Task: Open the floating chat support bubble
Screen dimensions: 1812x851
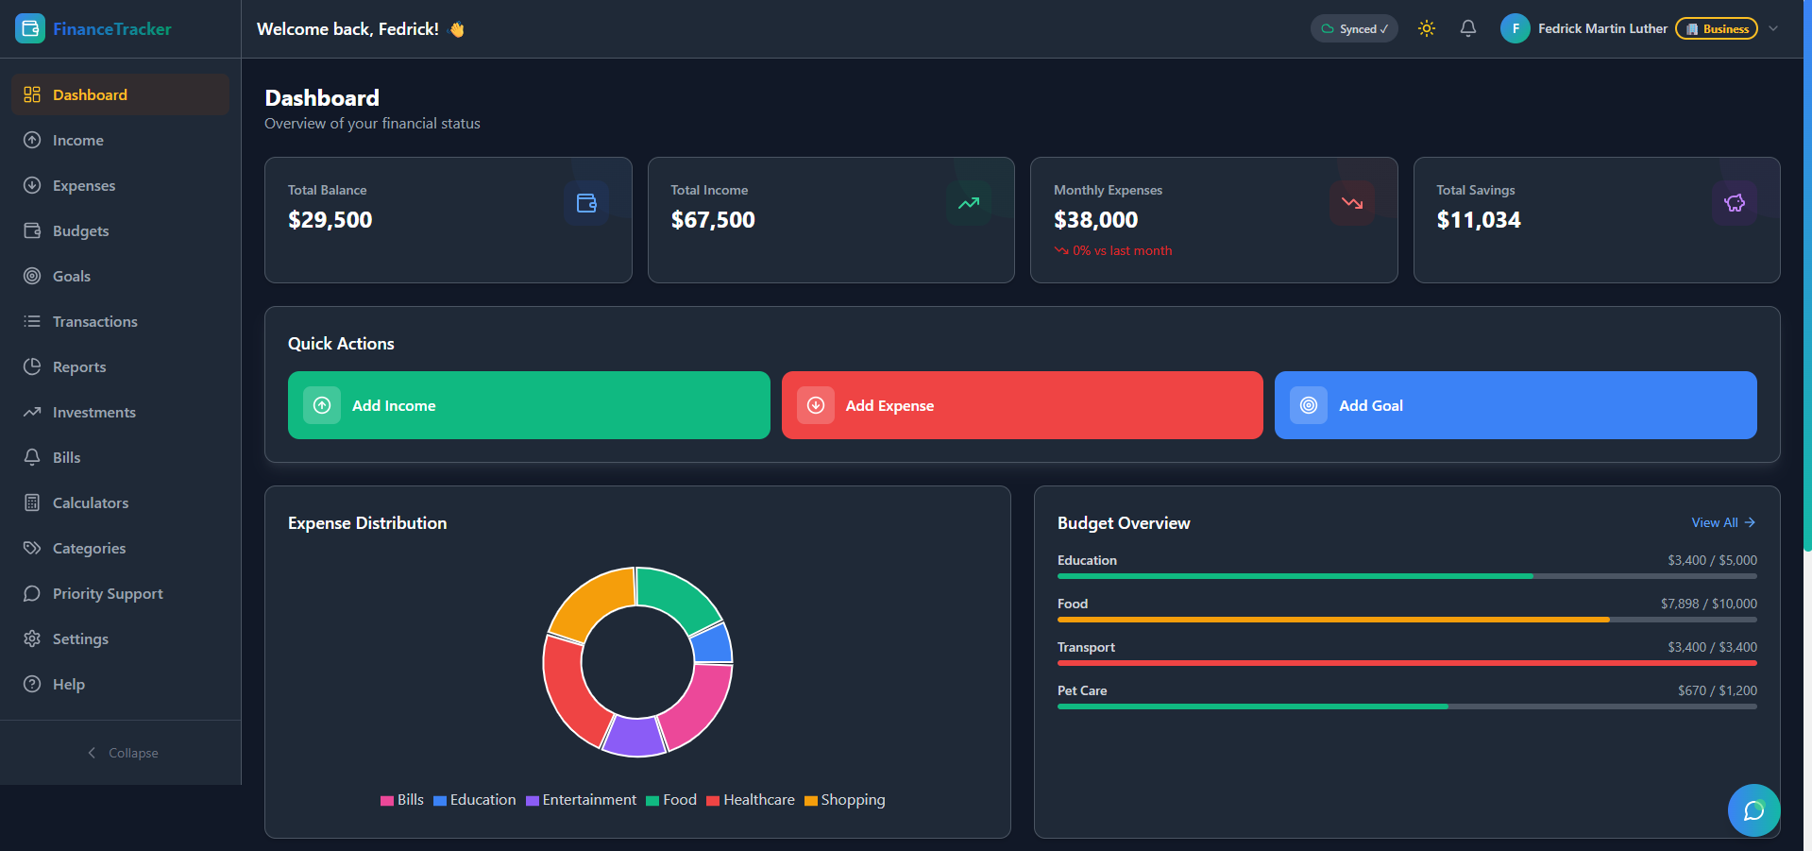Action: pyautogui.click(x=1753, y=810)
